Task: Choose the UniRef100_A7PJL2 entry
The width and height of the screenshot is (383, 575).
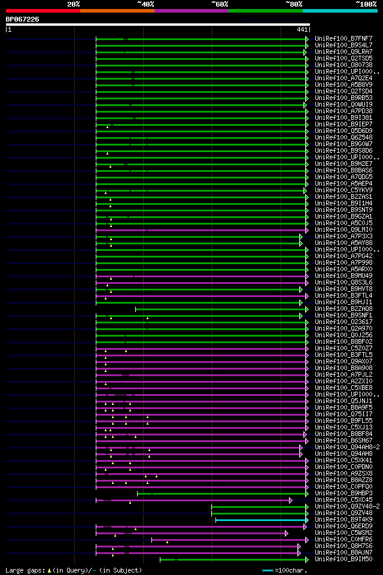Action: pos(344,375)
